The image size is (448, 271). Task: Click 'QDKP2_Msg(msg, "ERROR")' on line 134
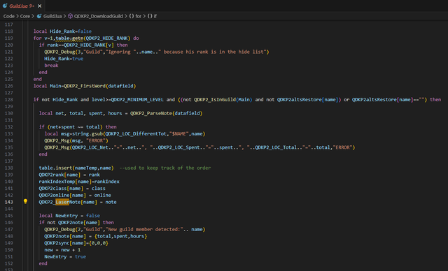(76, 141)
